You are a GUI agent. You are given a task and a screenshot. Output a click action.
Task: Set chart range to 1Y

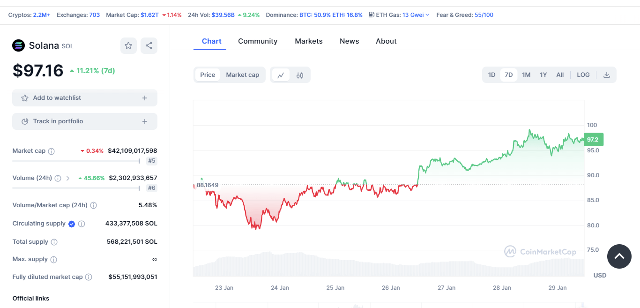543,75
